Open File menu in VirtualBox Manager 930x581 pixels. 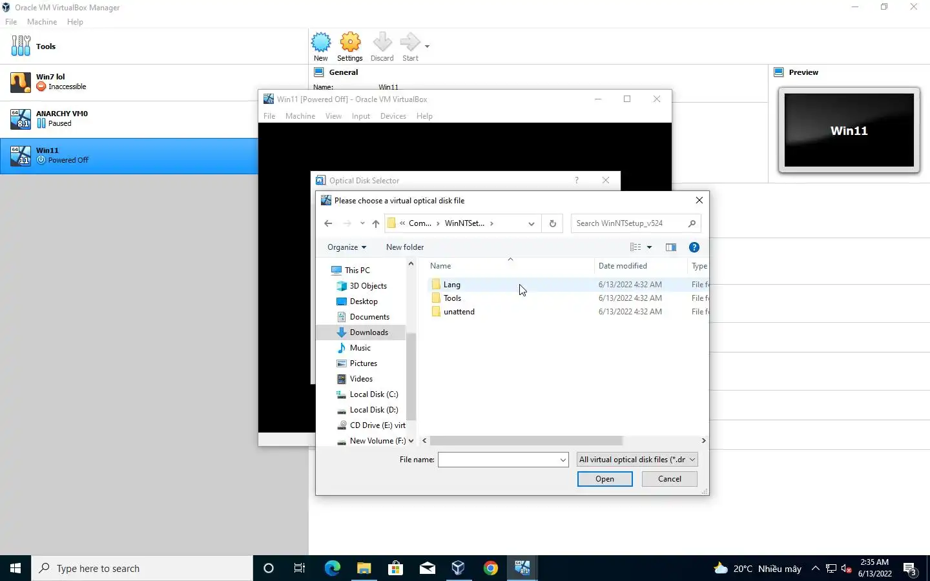point(11,22)
